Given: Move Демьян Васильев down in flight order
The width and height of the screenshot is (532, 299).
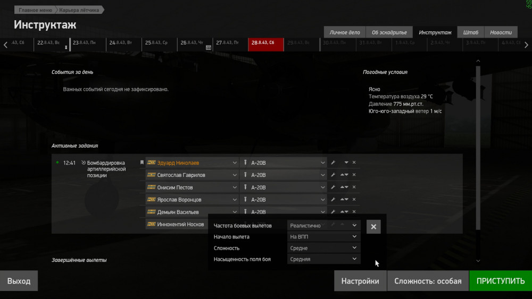Looking at the screenshot, I should 346,211.
